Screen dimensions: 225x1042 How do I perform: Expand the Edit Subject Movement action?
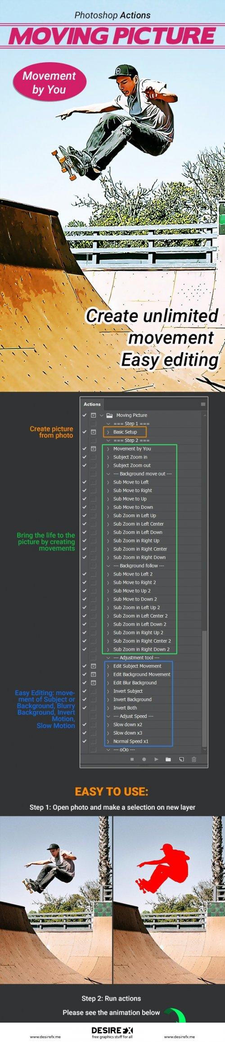click(108, 666)
